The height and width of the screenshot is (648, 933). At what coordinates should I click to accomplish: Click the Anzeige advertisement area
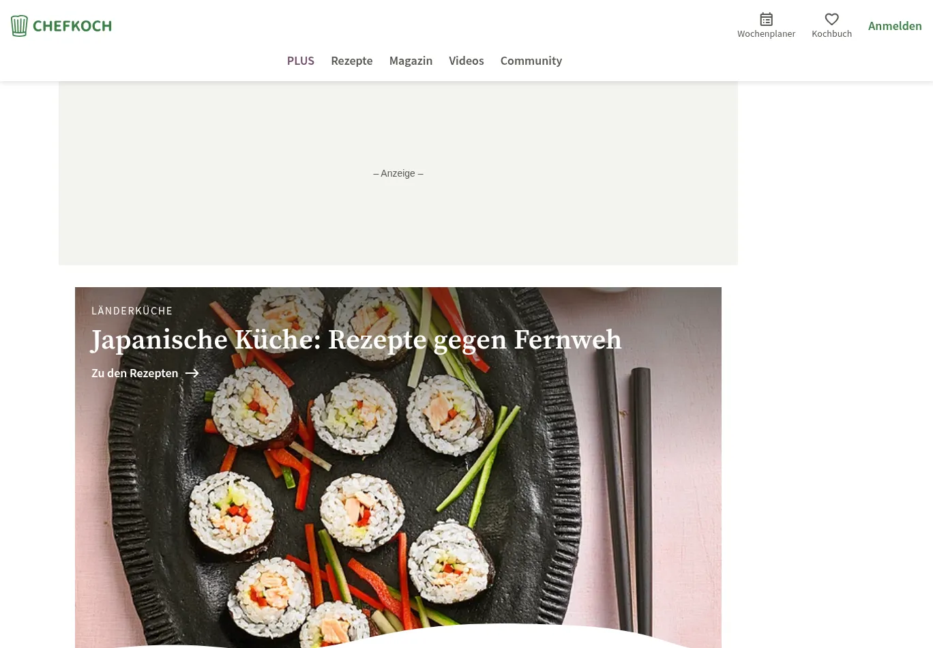click(398, 173)
